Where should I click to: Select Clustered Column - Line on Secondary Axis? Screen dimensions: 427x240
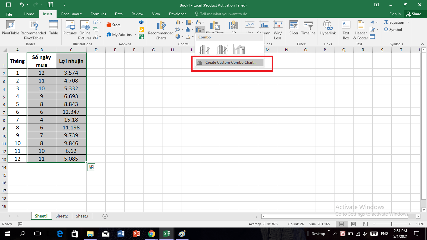pyautogui.click(x=222, y=49)
